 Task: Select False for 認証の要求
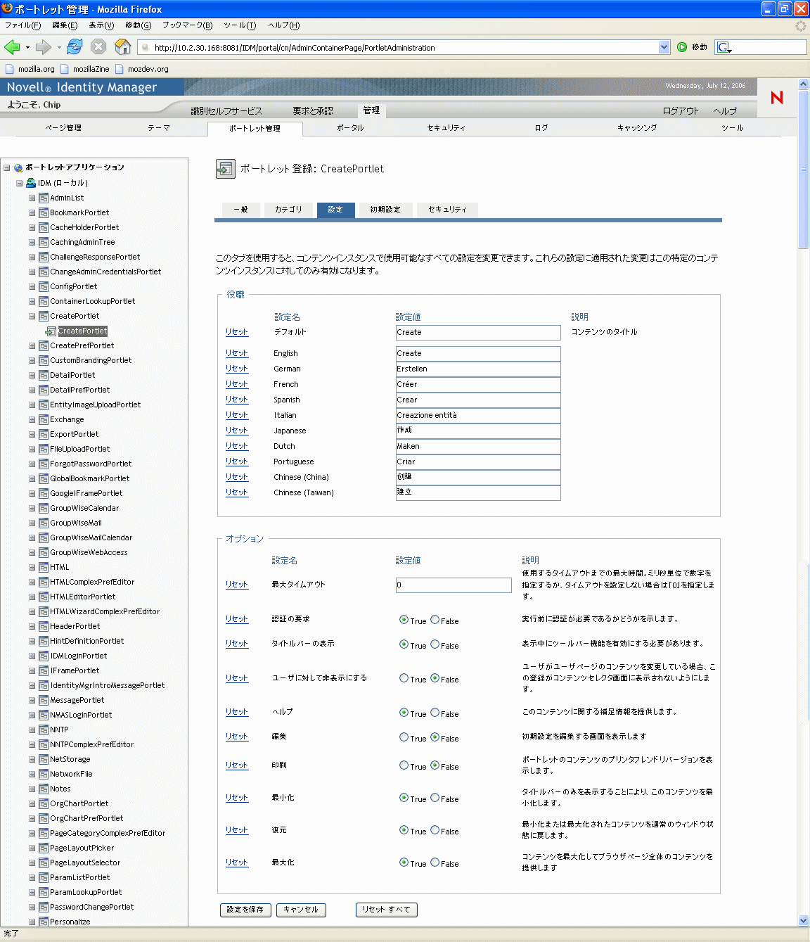click(x=435, y=620)
